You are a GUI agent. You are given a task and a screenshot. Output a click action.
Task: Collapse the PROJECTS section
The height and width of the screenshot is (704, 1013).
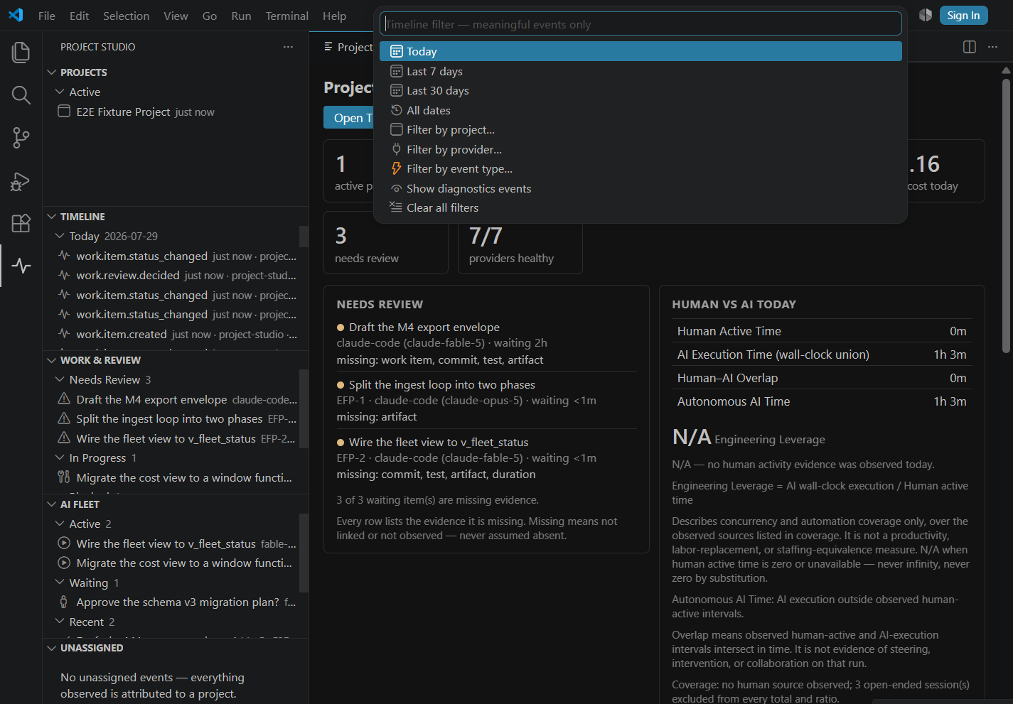(x=51, y=72)
